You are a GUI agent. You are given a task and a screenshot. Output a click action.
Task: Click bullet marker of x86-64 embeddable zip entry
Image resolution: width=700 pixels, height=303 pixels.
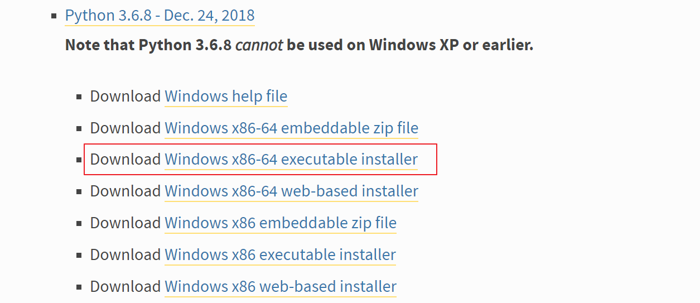pos(79,129)
